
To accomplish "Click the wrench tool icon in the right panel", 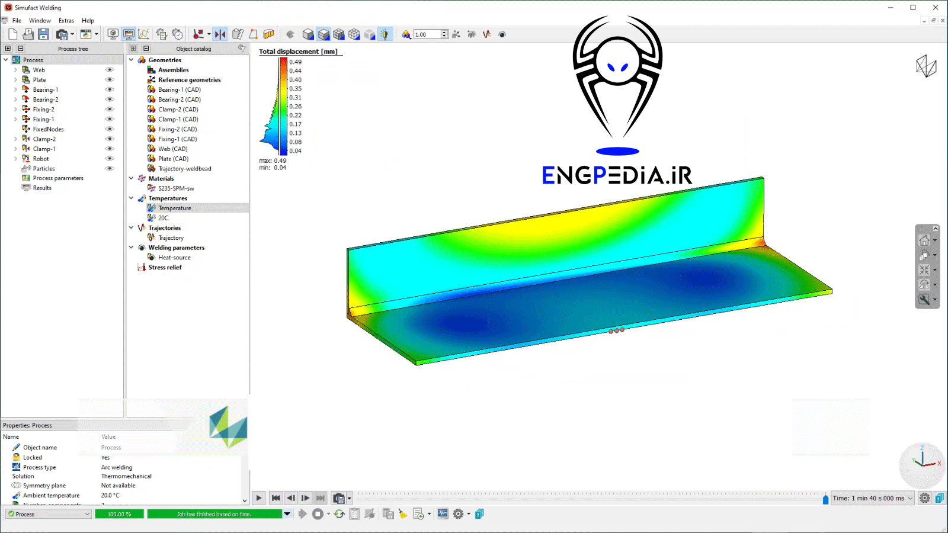I will click(x=924, y=300).
